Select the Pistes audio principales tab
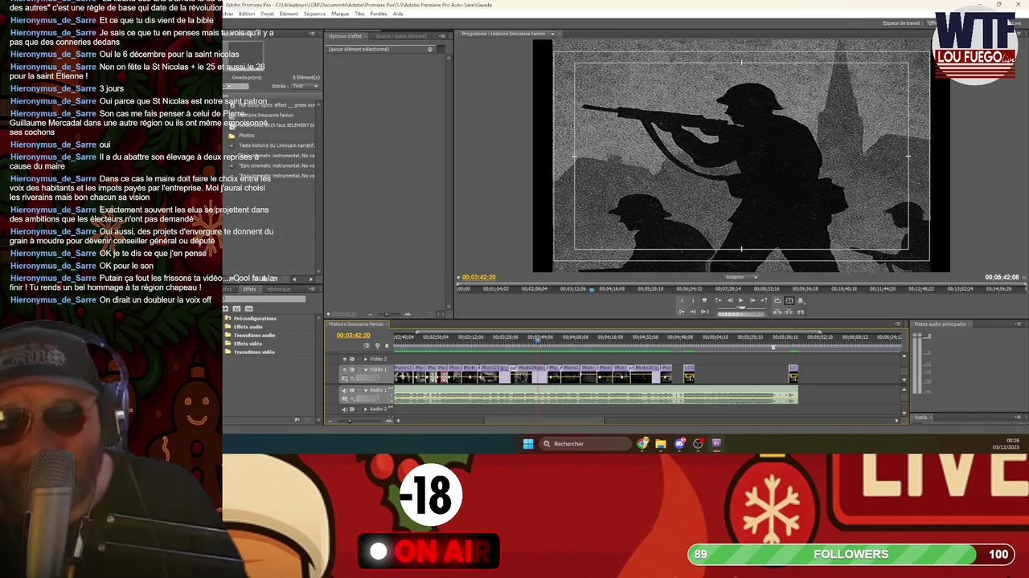 pyautogui.click(x=940, y=324)
